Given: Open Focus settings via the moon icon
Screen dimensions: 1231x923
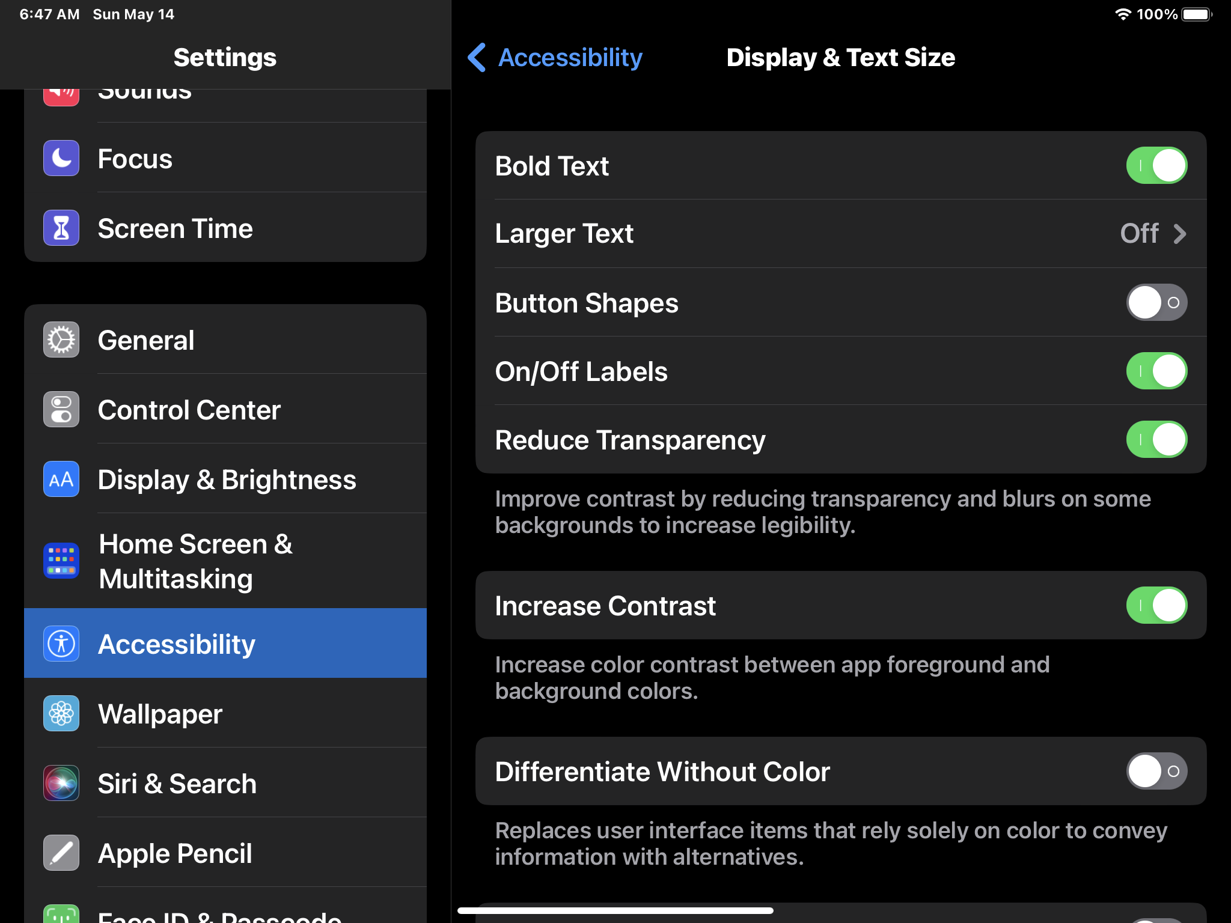Looking at the screenshot, I should [61, 158].
